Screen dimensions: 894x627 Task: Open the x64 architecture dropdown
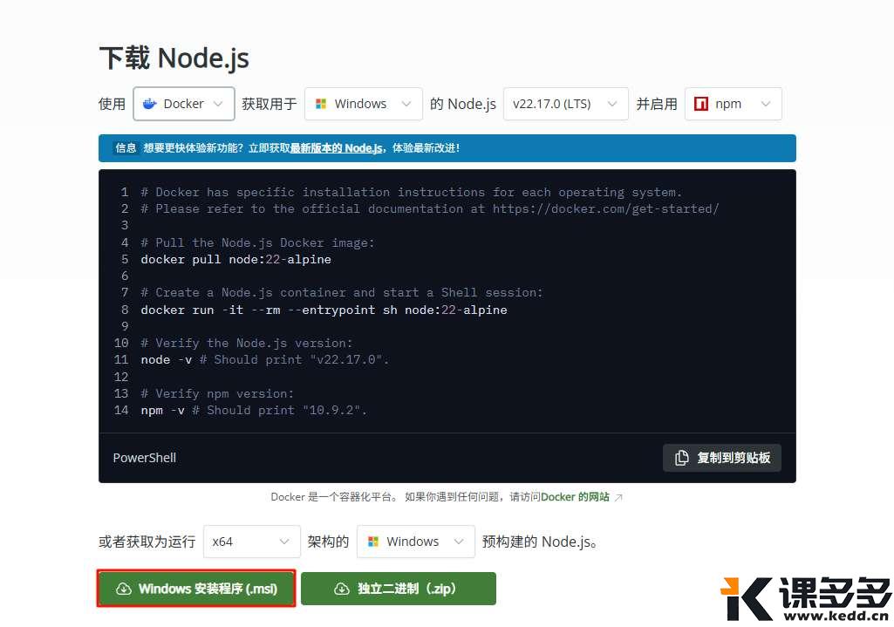[251, 542]
